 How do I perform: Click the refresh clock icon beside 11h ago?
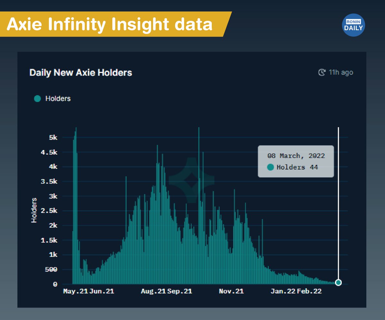(321, 72)
